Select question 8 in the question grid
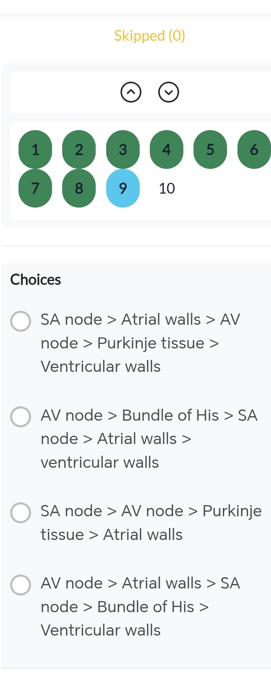Image resolution: width=271 pixels, height=675 pixels. pyautogui.click(x=79, y=188)
